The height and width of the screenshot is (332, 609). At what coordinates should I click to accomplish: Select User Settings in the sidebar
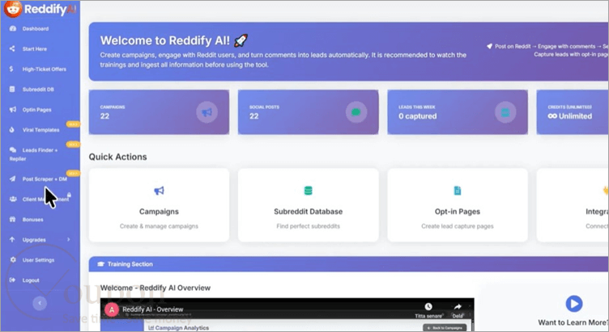click(40, 260)
